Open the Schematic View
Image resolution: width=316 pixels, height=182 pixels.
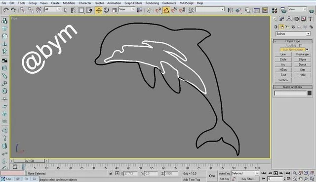[x=265, y=10]
